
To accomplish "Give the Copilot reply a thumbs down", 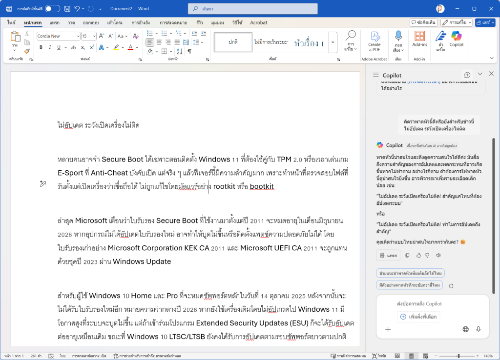I will 427,255.
